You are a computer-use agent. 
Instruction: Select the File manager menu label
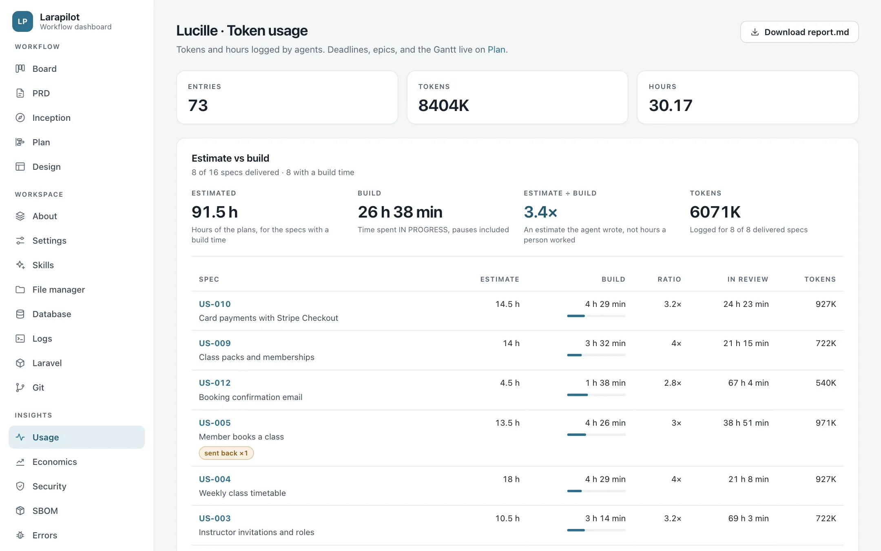click(59, 289)
